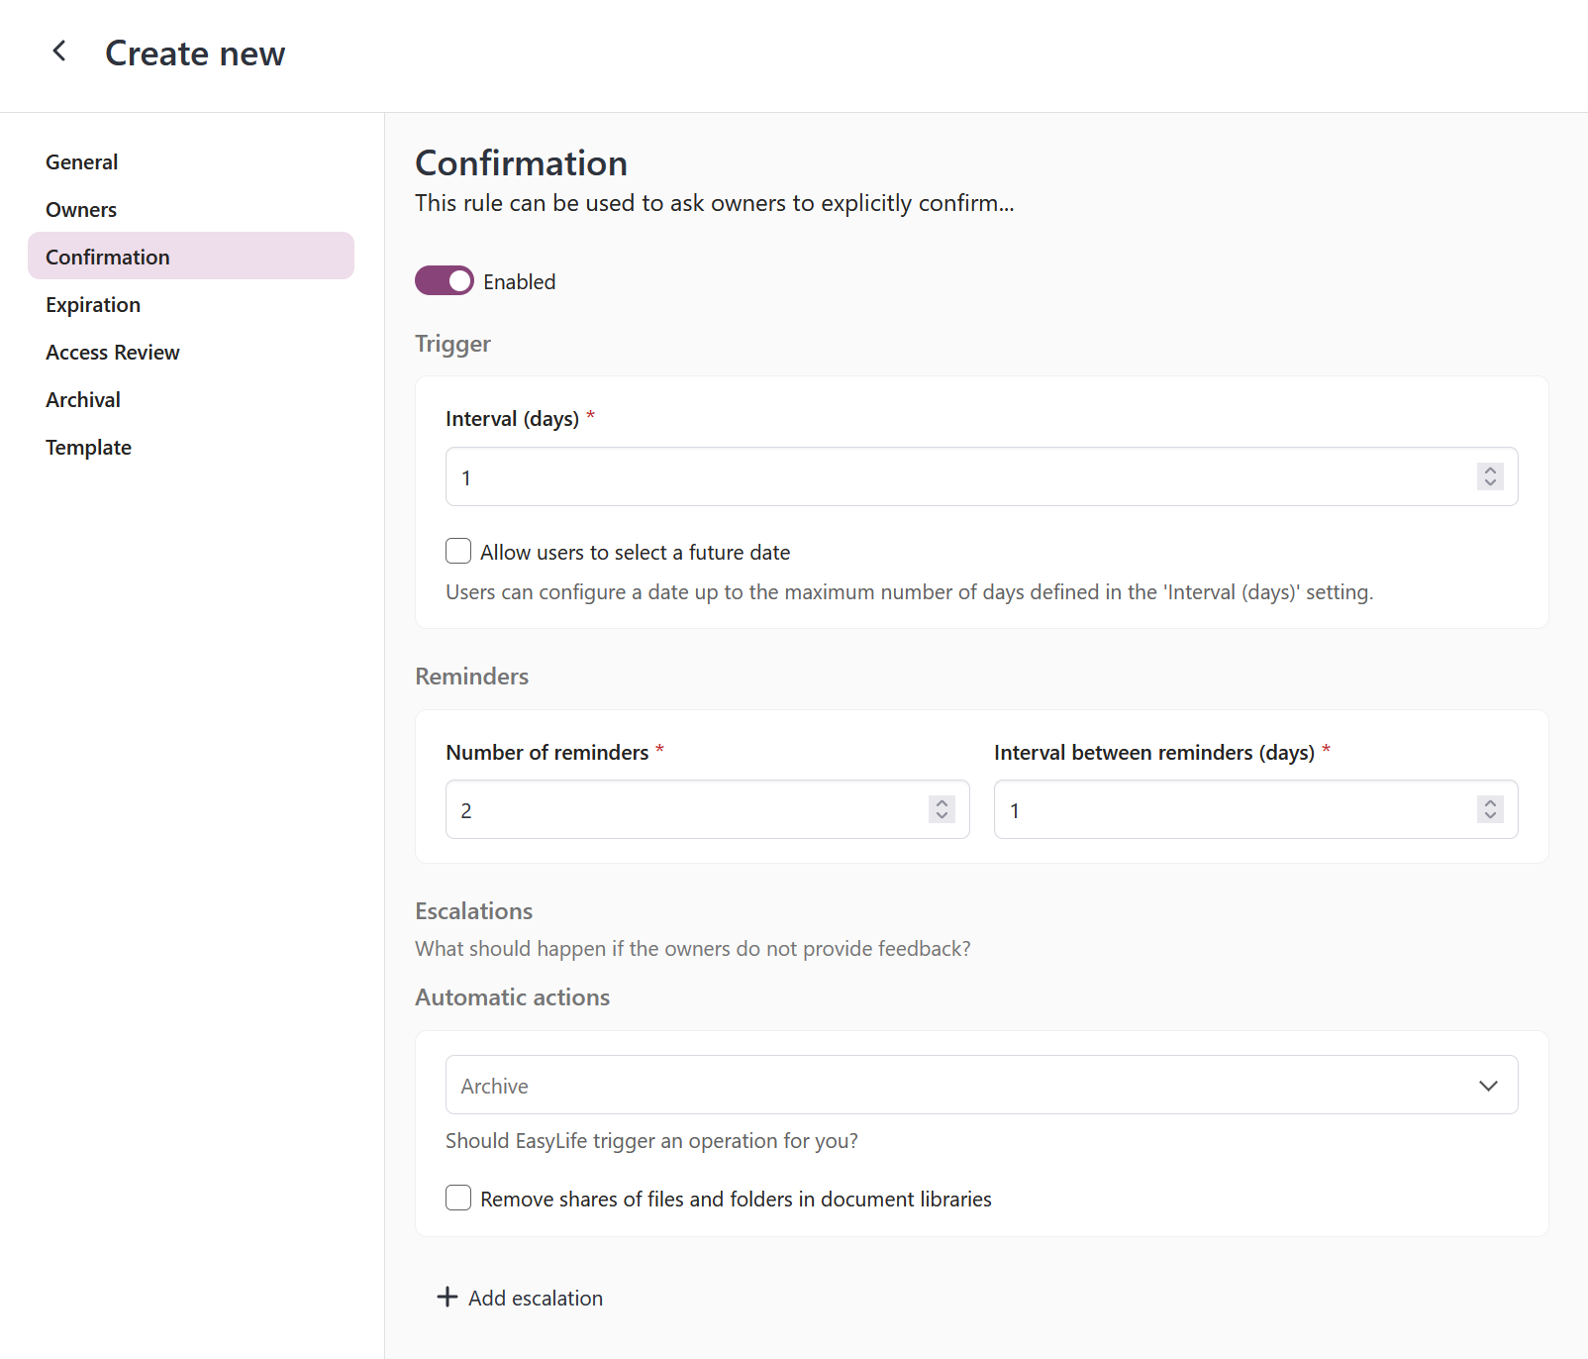1588x1359 pixels.
Task: Open the Access Review section
Action: coord(112,352)
